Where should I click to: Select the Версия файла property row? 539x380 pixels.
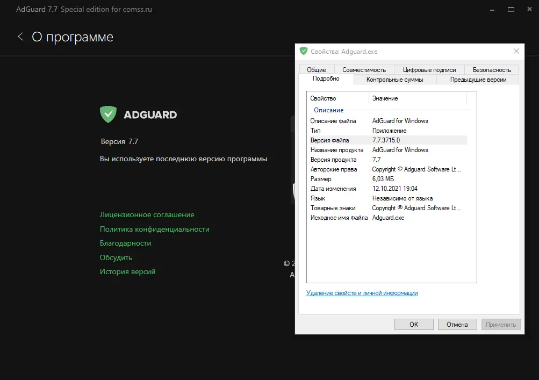387,140
